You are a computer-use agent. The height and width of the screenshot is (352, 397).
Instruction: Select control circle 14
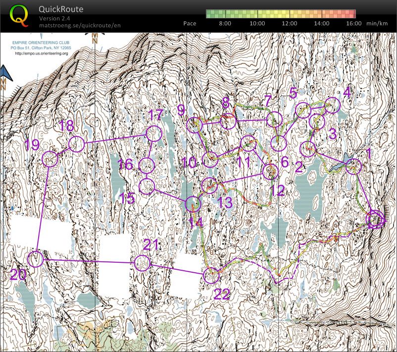193,204
